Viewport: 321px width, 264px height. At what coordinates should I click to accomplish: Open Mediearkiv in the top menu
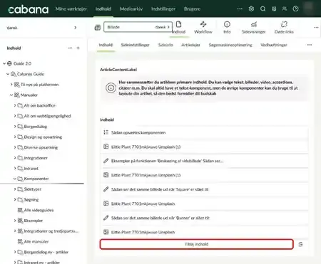[131, 9]
